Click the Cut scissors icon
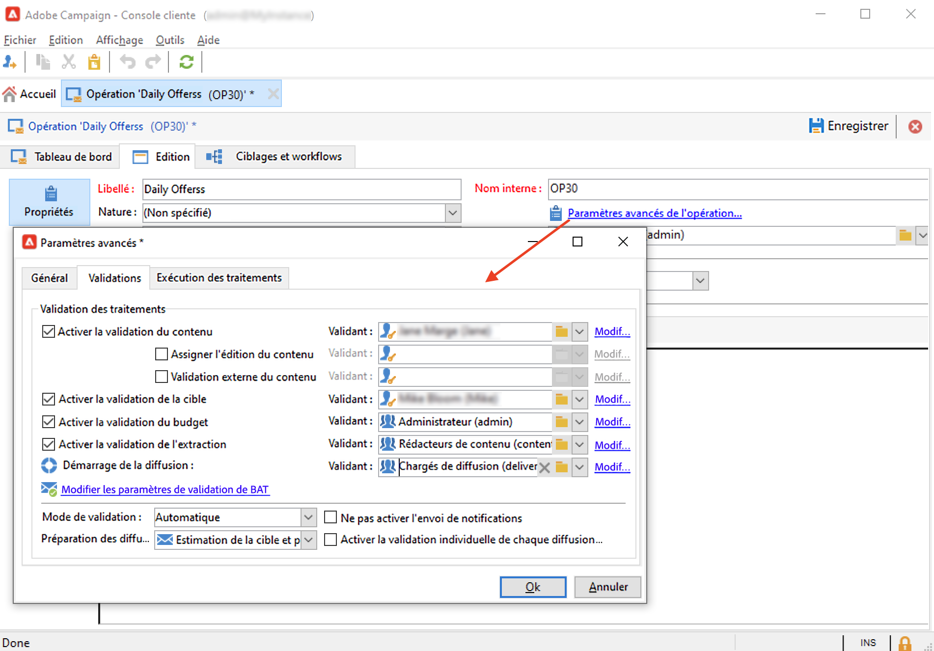Viewport: 934px width, 651px height. click(x=69, y=62)
